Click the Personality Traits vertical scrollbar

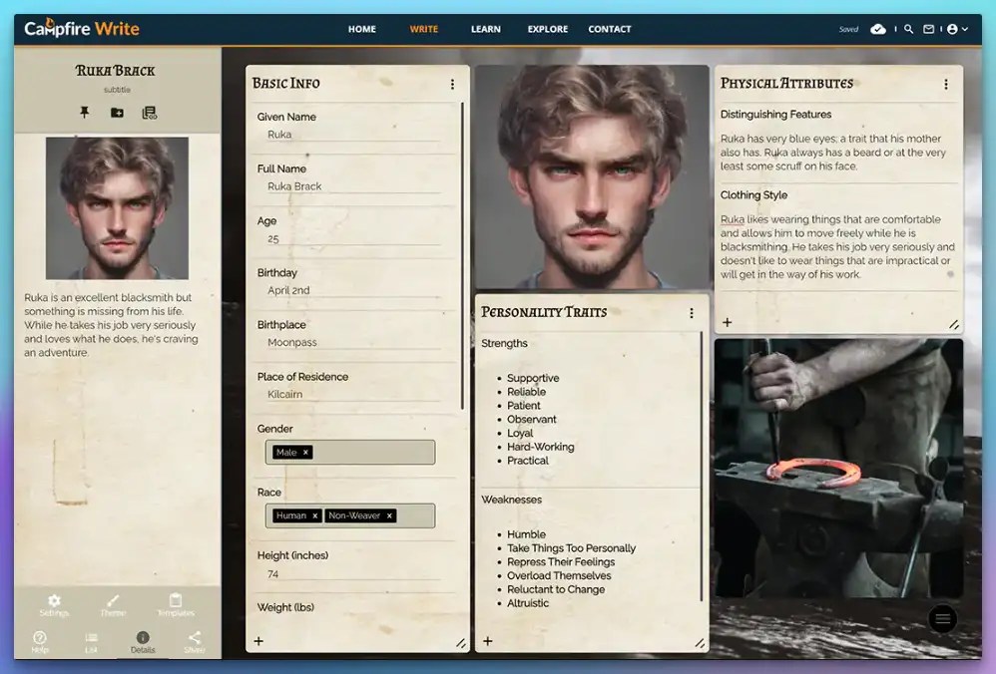702,467
